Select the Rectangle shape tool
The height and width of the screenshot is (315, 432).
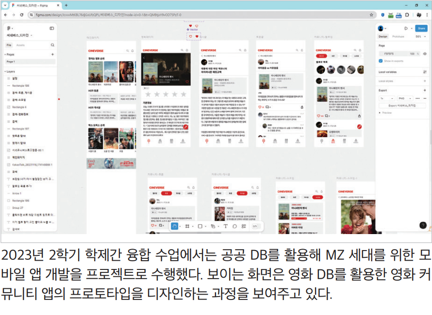point(200,226)
